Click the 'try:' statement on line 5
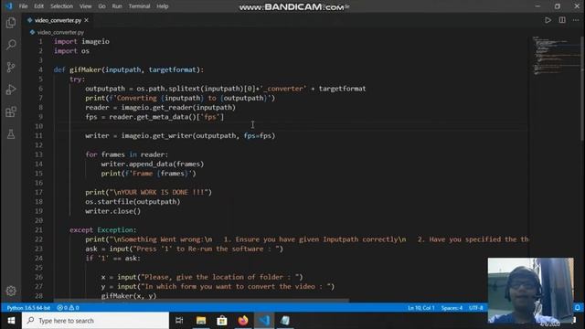The height and width of the screenshot is (329, 585). (x=77, y=80)
